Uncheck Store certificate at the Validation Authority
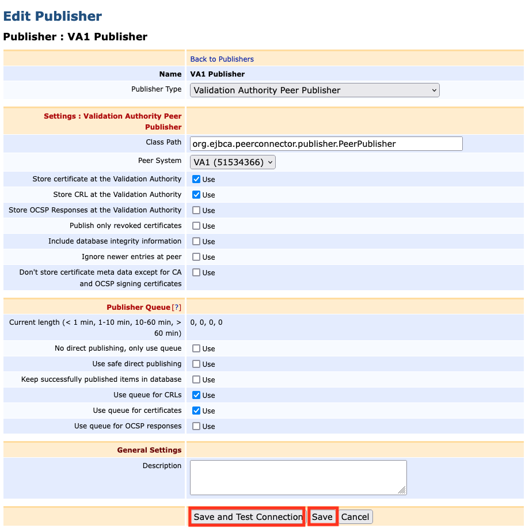Viewport: 525px width, 528px height. (196, 179)
